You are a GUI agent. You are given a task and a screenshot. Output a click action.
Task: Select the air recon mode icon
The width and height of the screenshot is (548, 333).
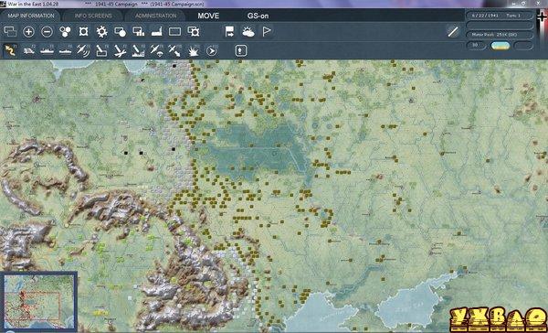83,50
